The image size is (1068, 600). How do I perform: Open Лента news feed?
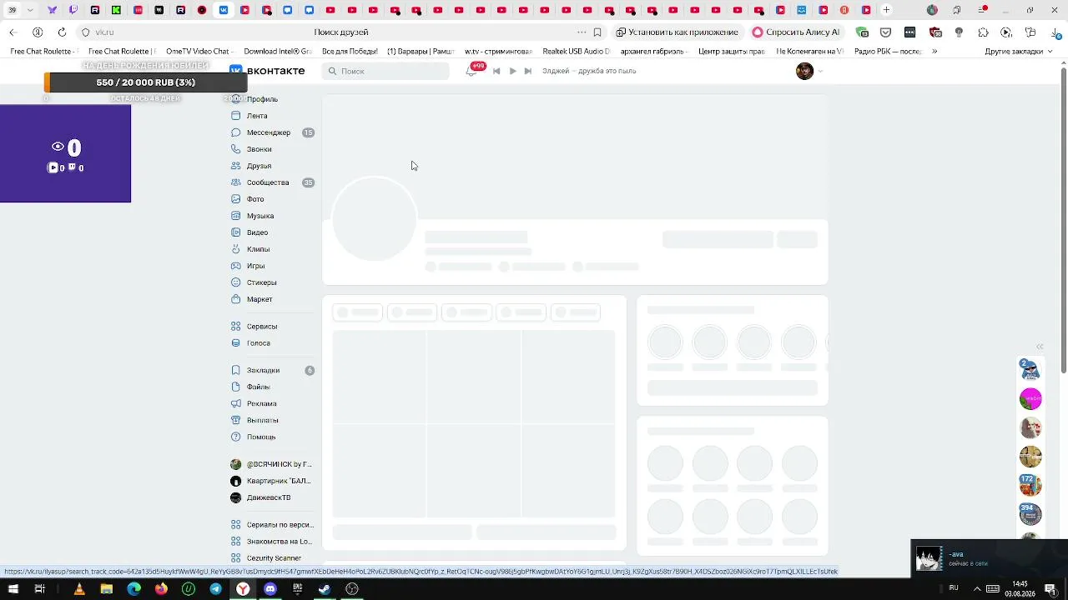point(257,116)
